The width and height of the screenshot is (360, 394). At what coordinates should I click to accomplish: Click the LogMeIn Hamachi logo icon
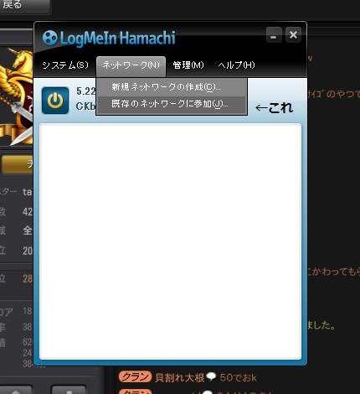(50, 38)
